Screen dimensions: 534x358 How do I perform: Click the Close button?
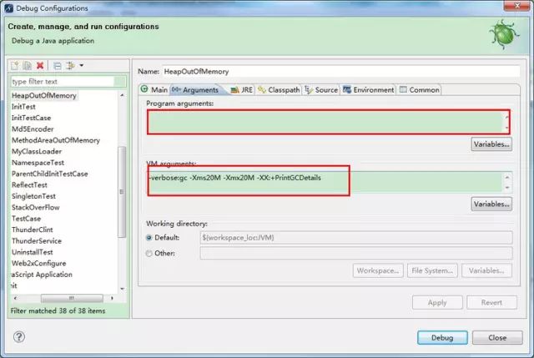[497, 338]
